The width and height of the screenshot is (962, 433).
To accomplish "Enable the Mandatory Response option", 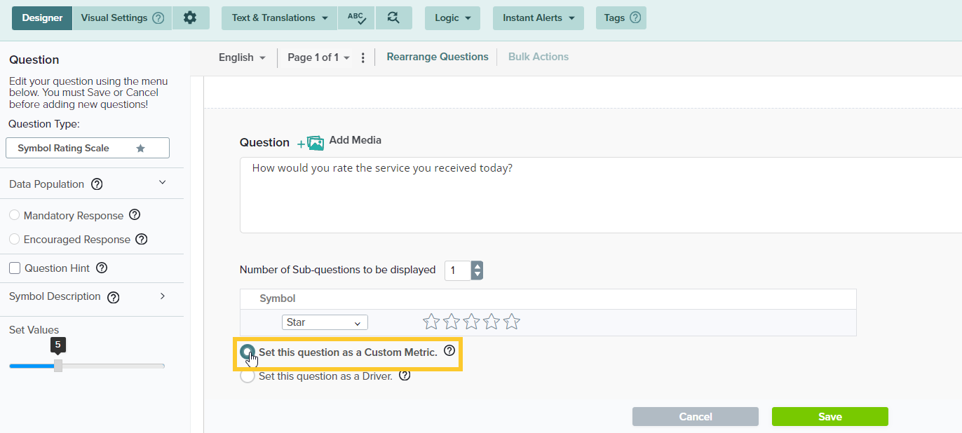I will pos(15,215).
